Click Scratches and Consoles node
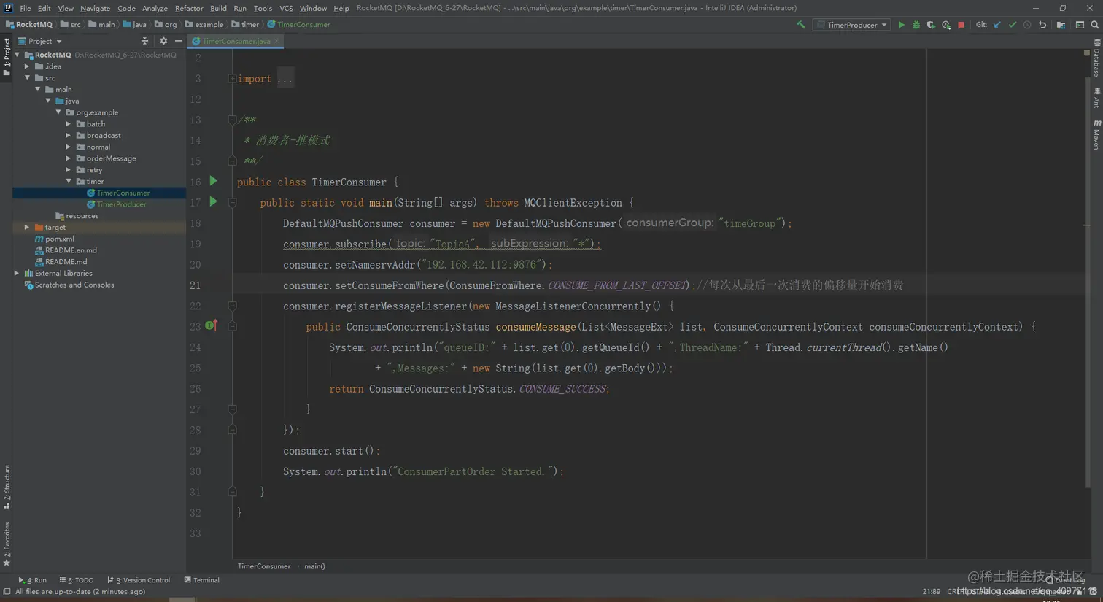Image resolution: width=1103 pixels, height=602 pixels. tap(74, 285)
